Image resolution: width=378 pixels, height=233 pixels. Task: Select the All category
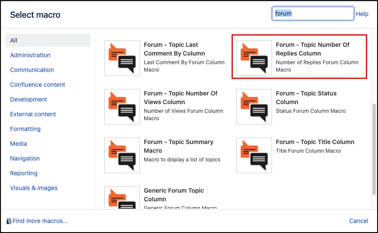pos(48,40)
